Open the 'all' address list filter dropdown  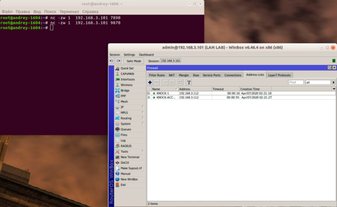333,82
